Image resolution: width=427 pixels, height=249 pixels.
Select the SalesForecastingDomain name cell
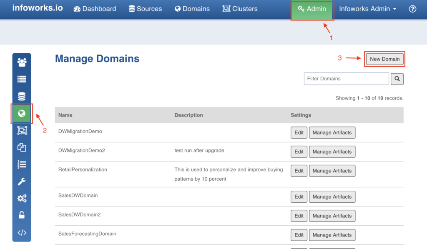87,234
